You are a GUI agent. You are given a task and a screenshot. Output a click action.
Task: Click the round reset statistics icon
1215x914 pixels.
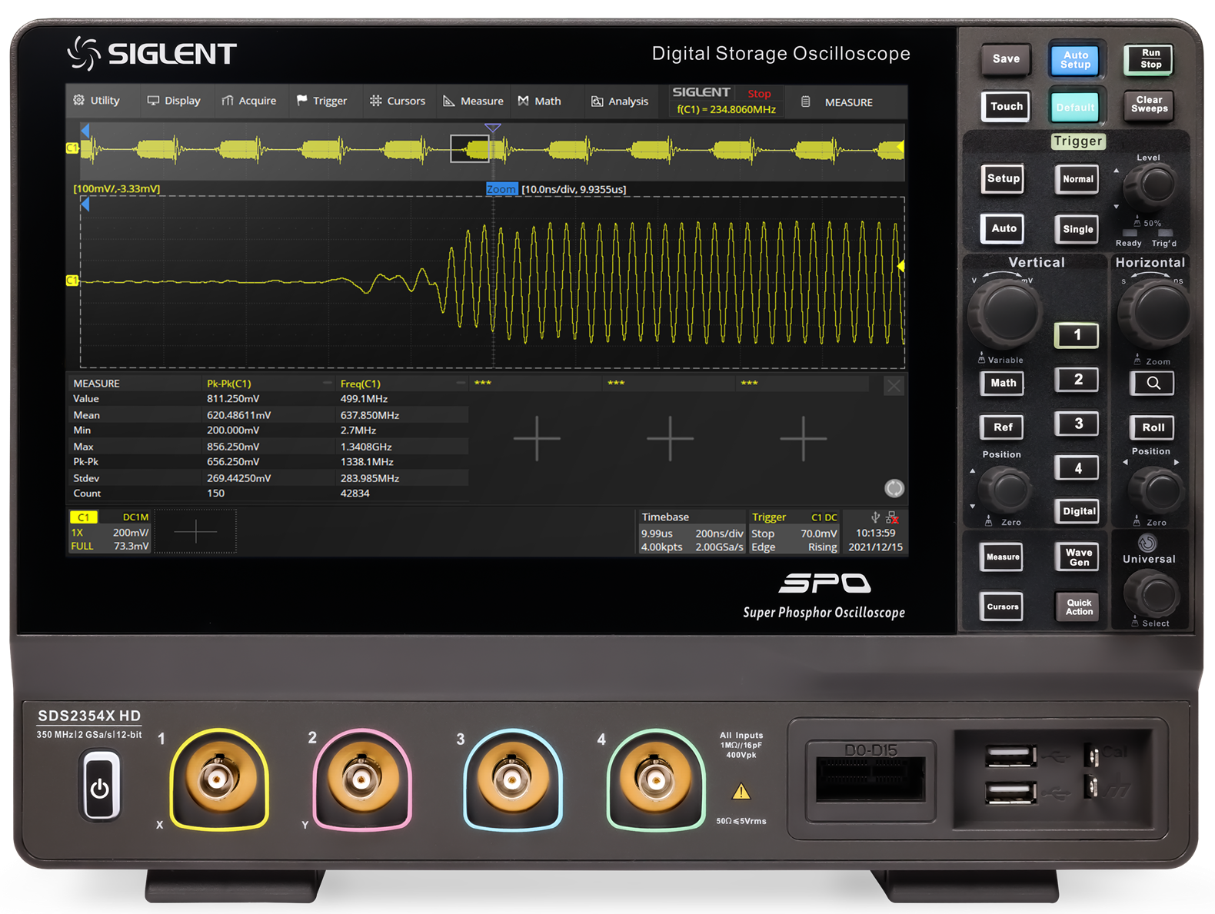click(894, 488)
